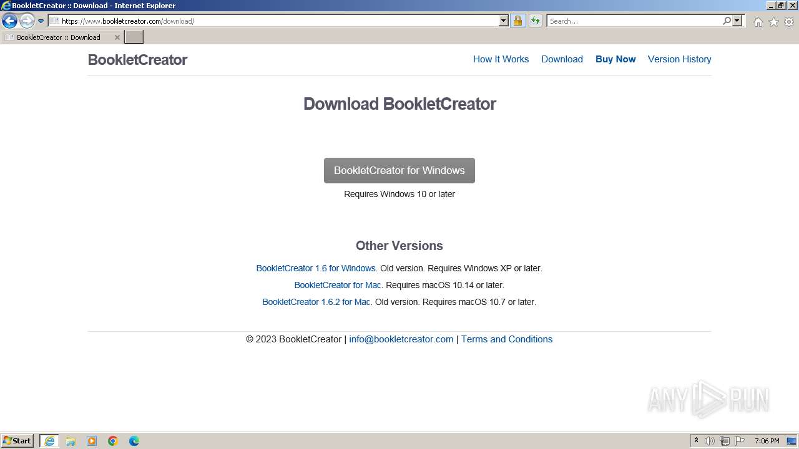The width and height of the screenshot is (799, 449).
Task: Click the browser Search box
Action: (x=634, y=21)
